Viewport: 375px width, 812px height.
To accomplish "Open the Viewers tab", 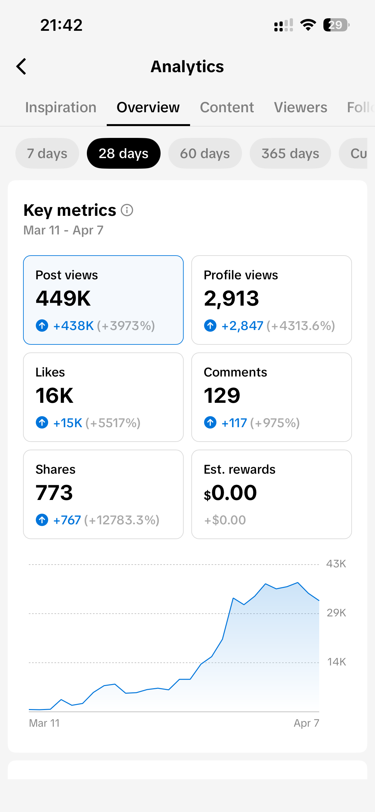I will tap(300, 107).
